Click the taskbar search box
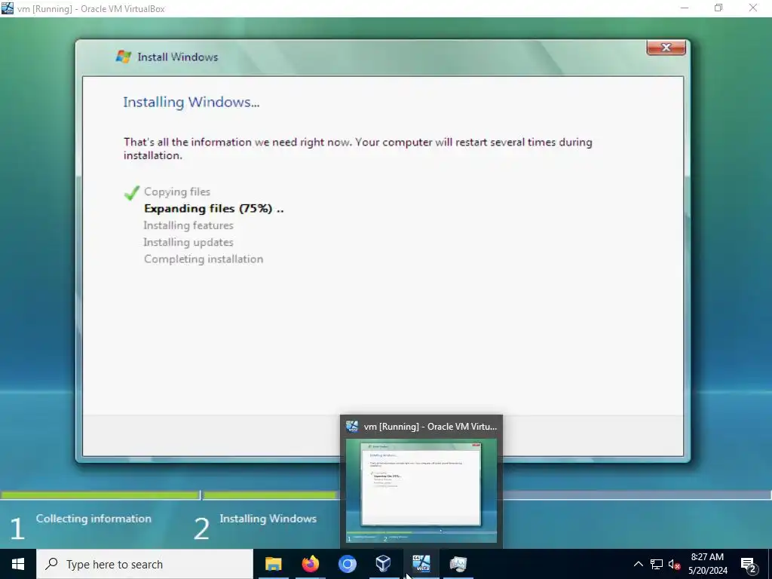Image resolution: width=772 pixels, height=579 pixels. (145, 564)
